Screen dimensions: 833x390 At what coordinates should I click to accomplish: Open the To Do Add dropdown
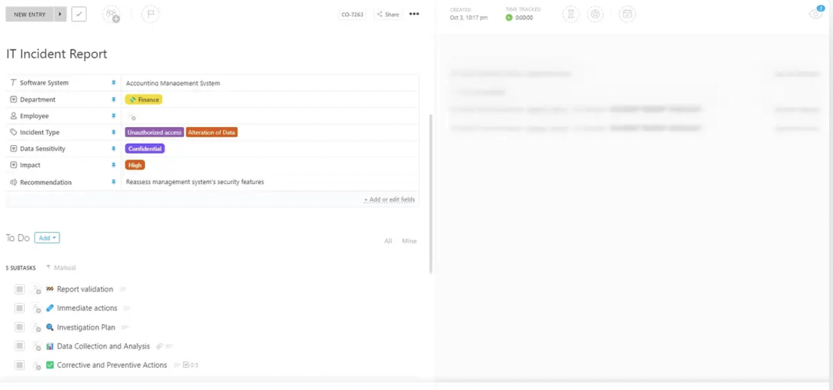pos(47,238)
